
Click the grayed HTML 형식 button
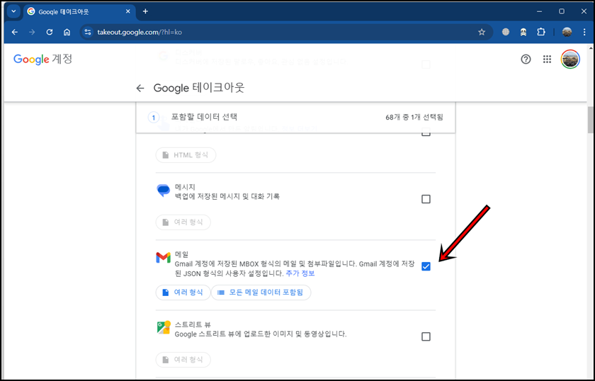click(186, 155)
